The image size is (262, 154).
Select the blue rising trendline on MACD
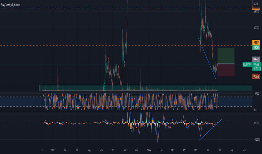(x=211, y=130)
